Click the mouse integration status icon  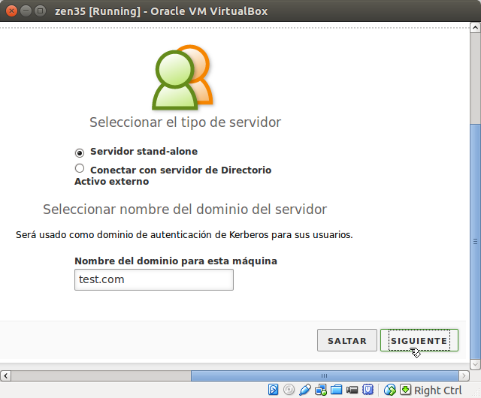(390, 390)
